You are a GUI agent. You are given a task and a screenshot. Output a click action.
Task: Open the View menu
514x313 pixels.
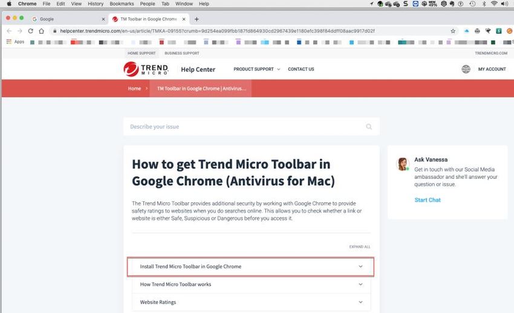pyautogui.click(x=76, y=4)
